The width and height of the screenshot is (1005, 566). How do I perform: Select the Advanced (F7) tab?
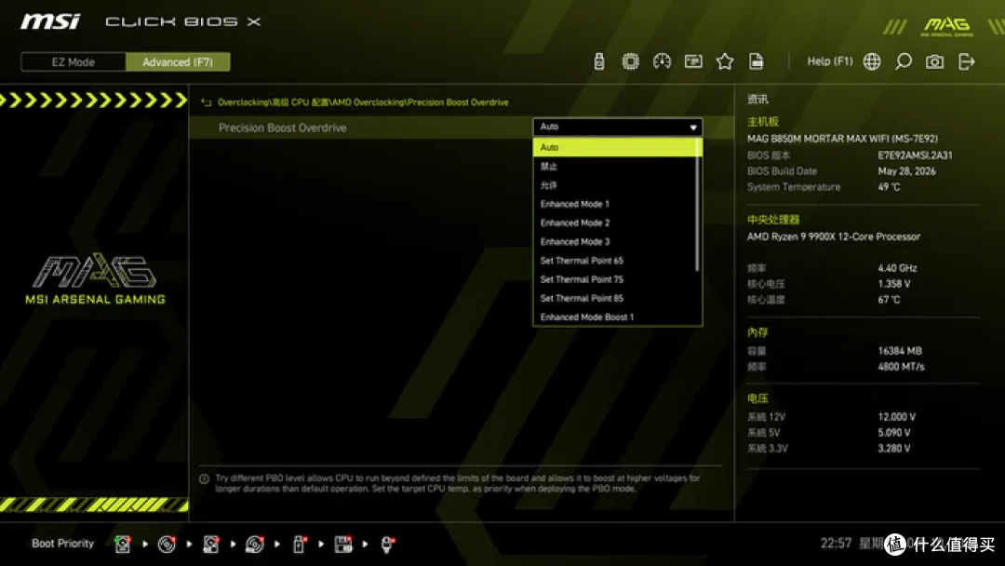click(x=178, y=62)
